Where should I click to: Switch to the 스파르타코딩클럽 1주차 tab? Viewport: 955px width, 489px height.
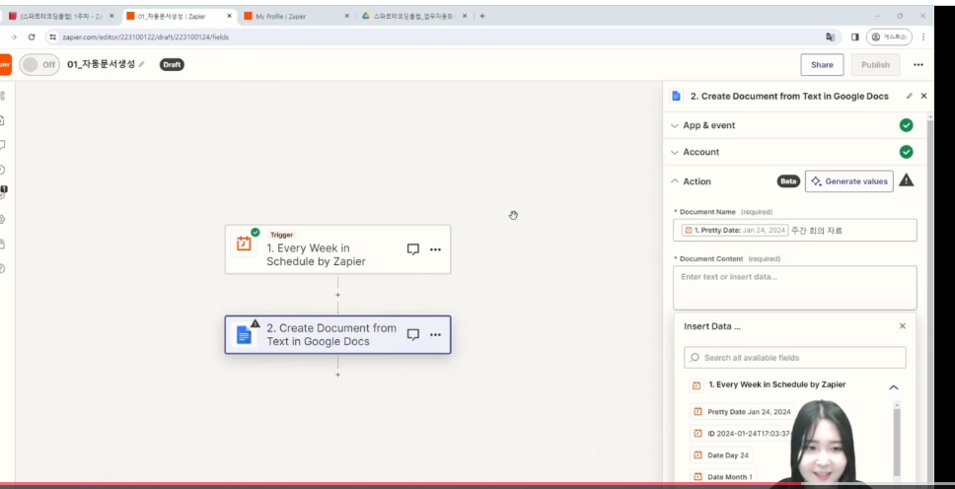(x=61, y=17)
